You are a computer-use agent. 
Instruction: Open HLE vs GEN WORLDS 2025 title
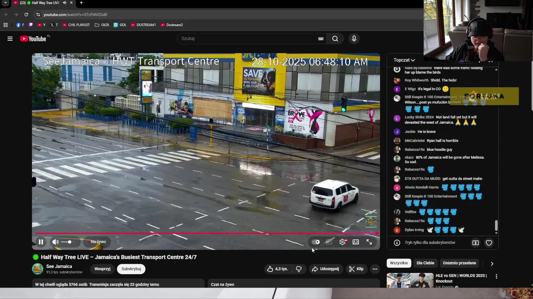[x=461, y=278]
